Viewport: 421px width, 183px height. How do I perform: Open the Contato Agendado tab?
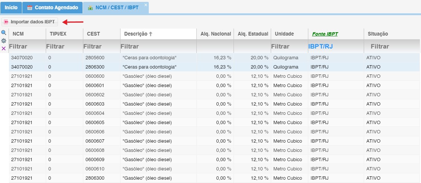[52, 7]
